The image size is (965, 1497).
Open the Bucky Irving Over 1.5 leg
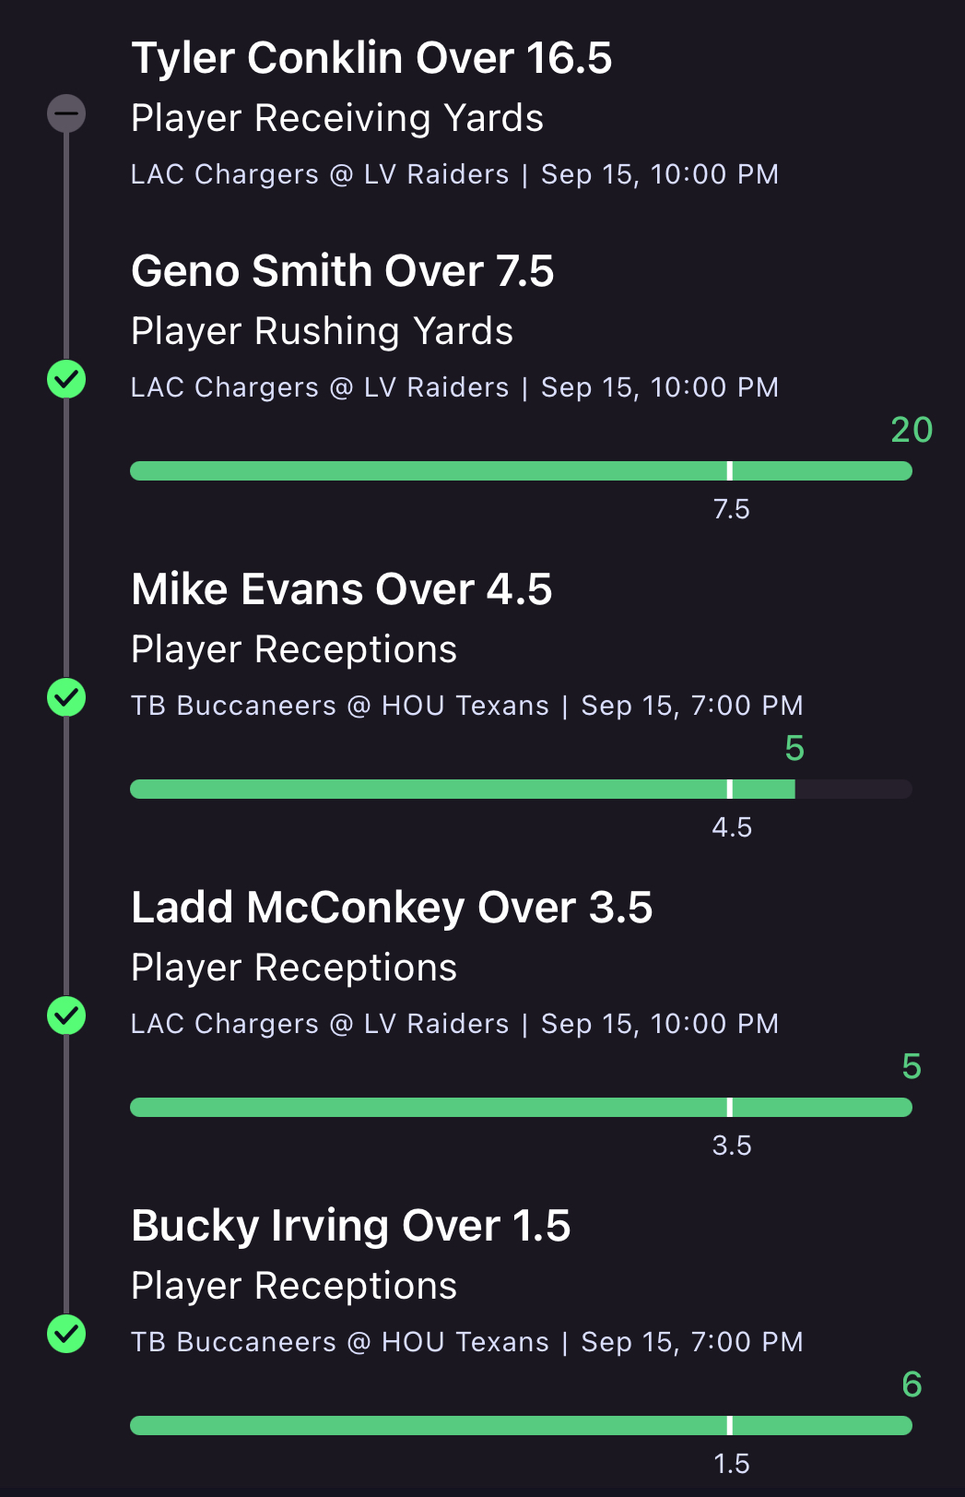click(x=350, y=1226)
